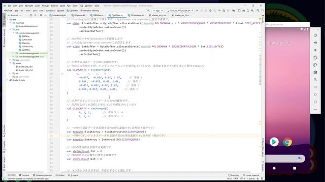Click emulator rotate right icon
The width and height of the screenshot is (325, 182).
(x=315, y=65)
